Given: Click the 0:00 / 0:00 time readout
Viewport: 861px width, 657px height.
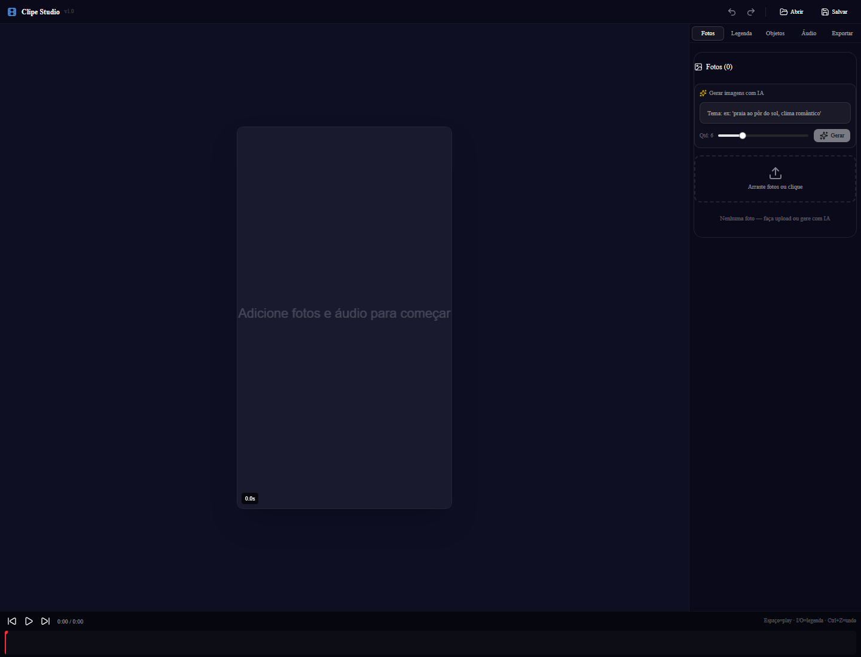Looking at the screenshot, I should (x=70, y=622).
